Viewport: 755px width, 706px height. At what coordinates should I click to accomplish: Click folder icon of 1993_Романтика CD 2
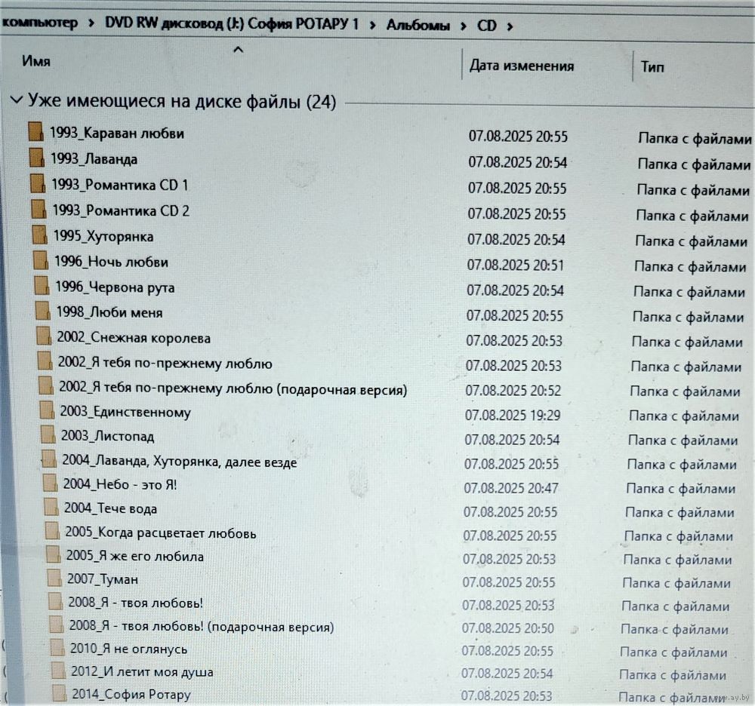[x=39, y=209]
